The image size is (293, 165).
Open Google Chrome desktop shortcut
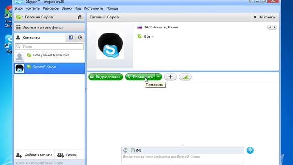pyautogui.click(x=8, y=16)
